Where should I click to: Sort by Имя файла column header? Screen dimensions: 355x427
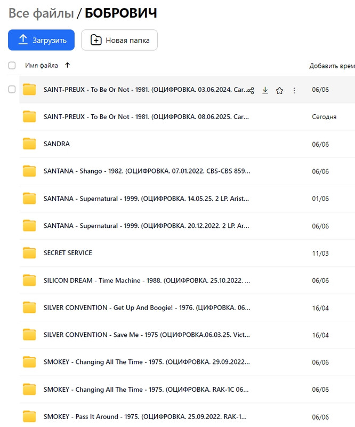[42, 65]
